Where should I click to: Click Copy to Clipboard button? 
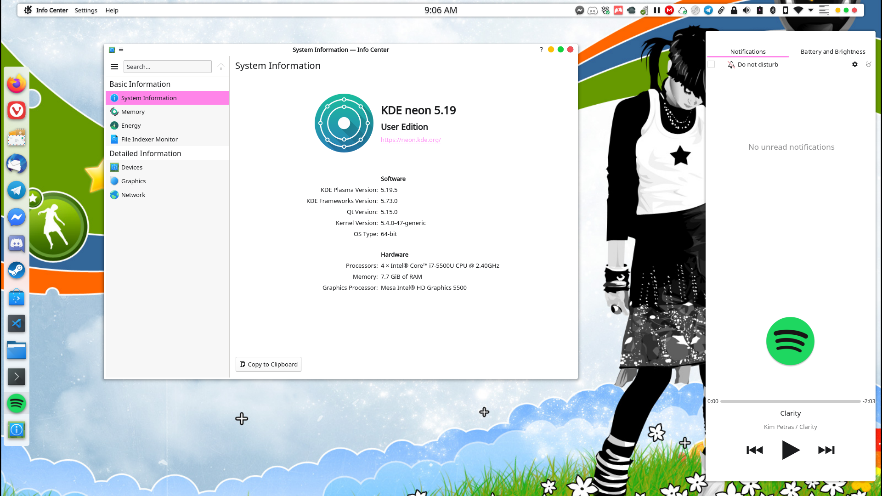[268, 364]
